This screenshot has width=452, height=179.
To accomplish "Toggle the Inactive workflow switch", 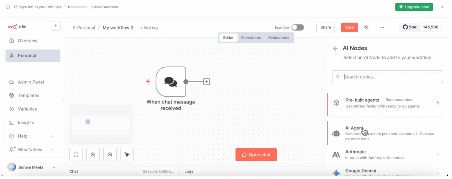I will point(298,27).
